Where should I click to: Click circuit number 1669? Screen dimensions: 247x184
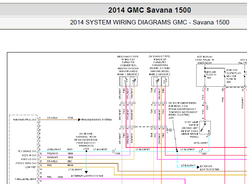tap(70, 158)
